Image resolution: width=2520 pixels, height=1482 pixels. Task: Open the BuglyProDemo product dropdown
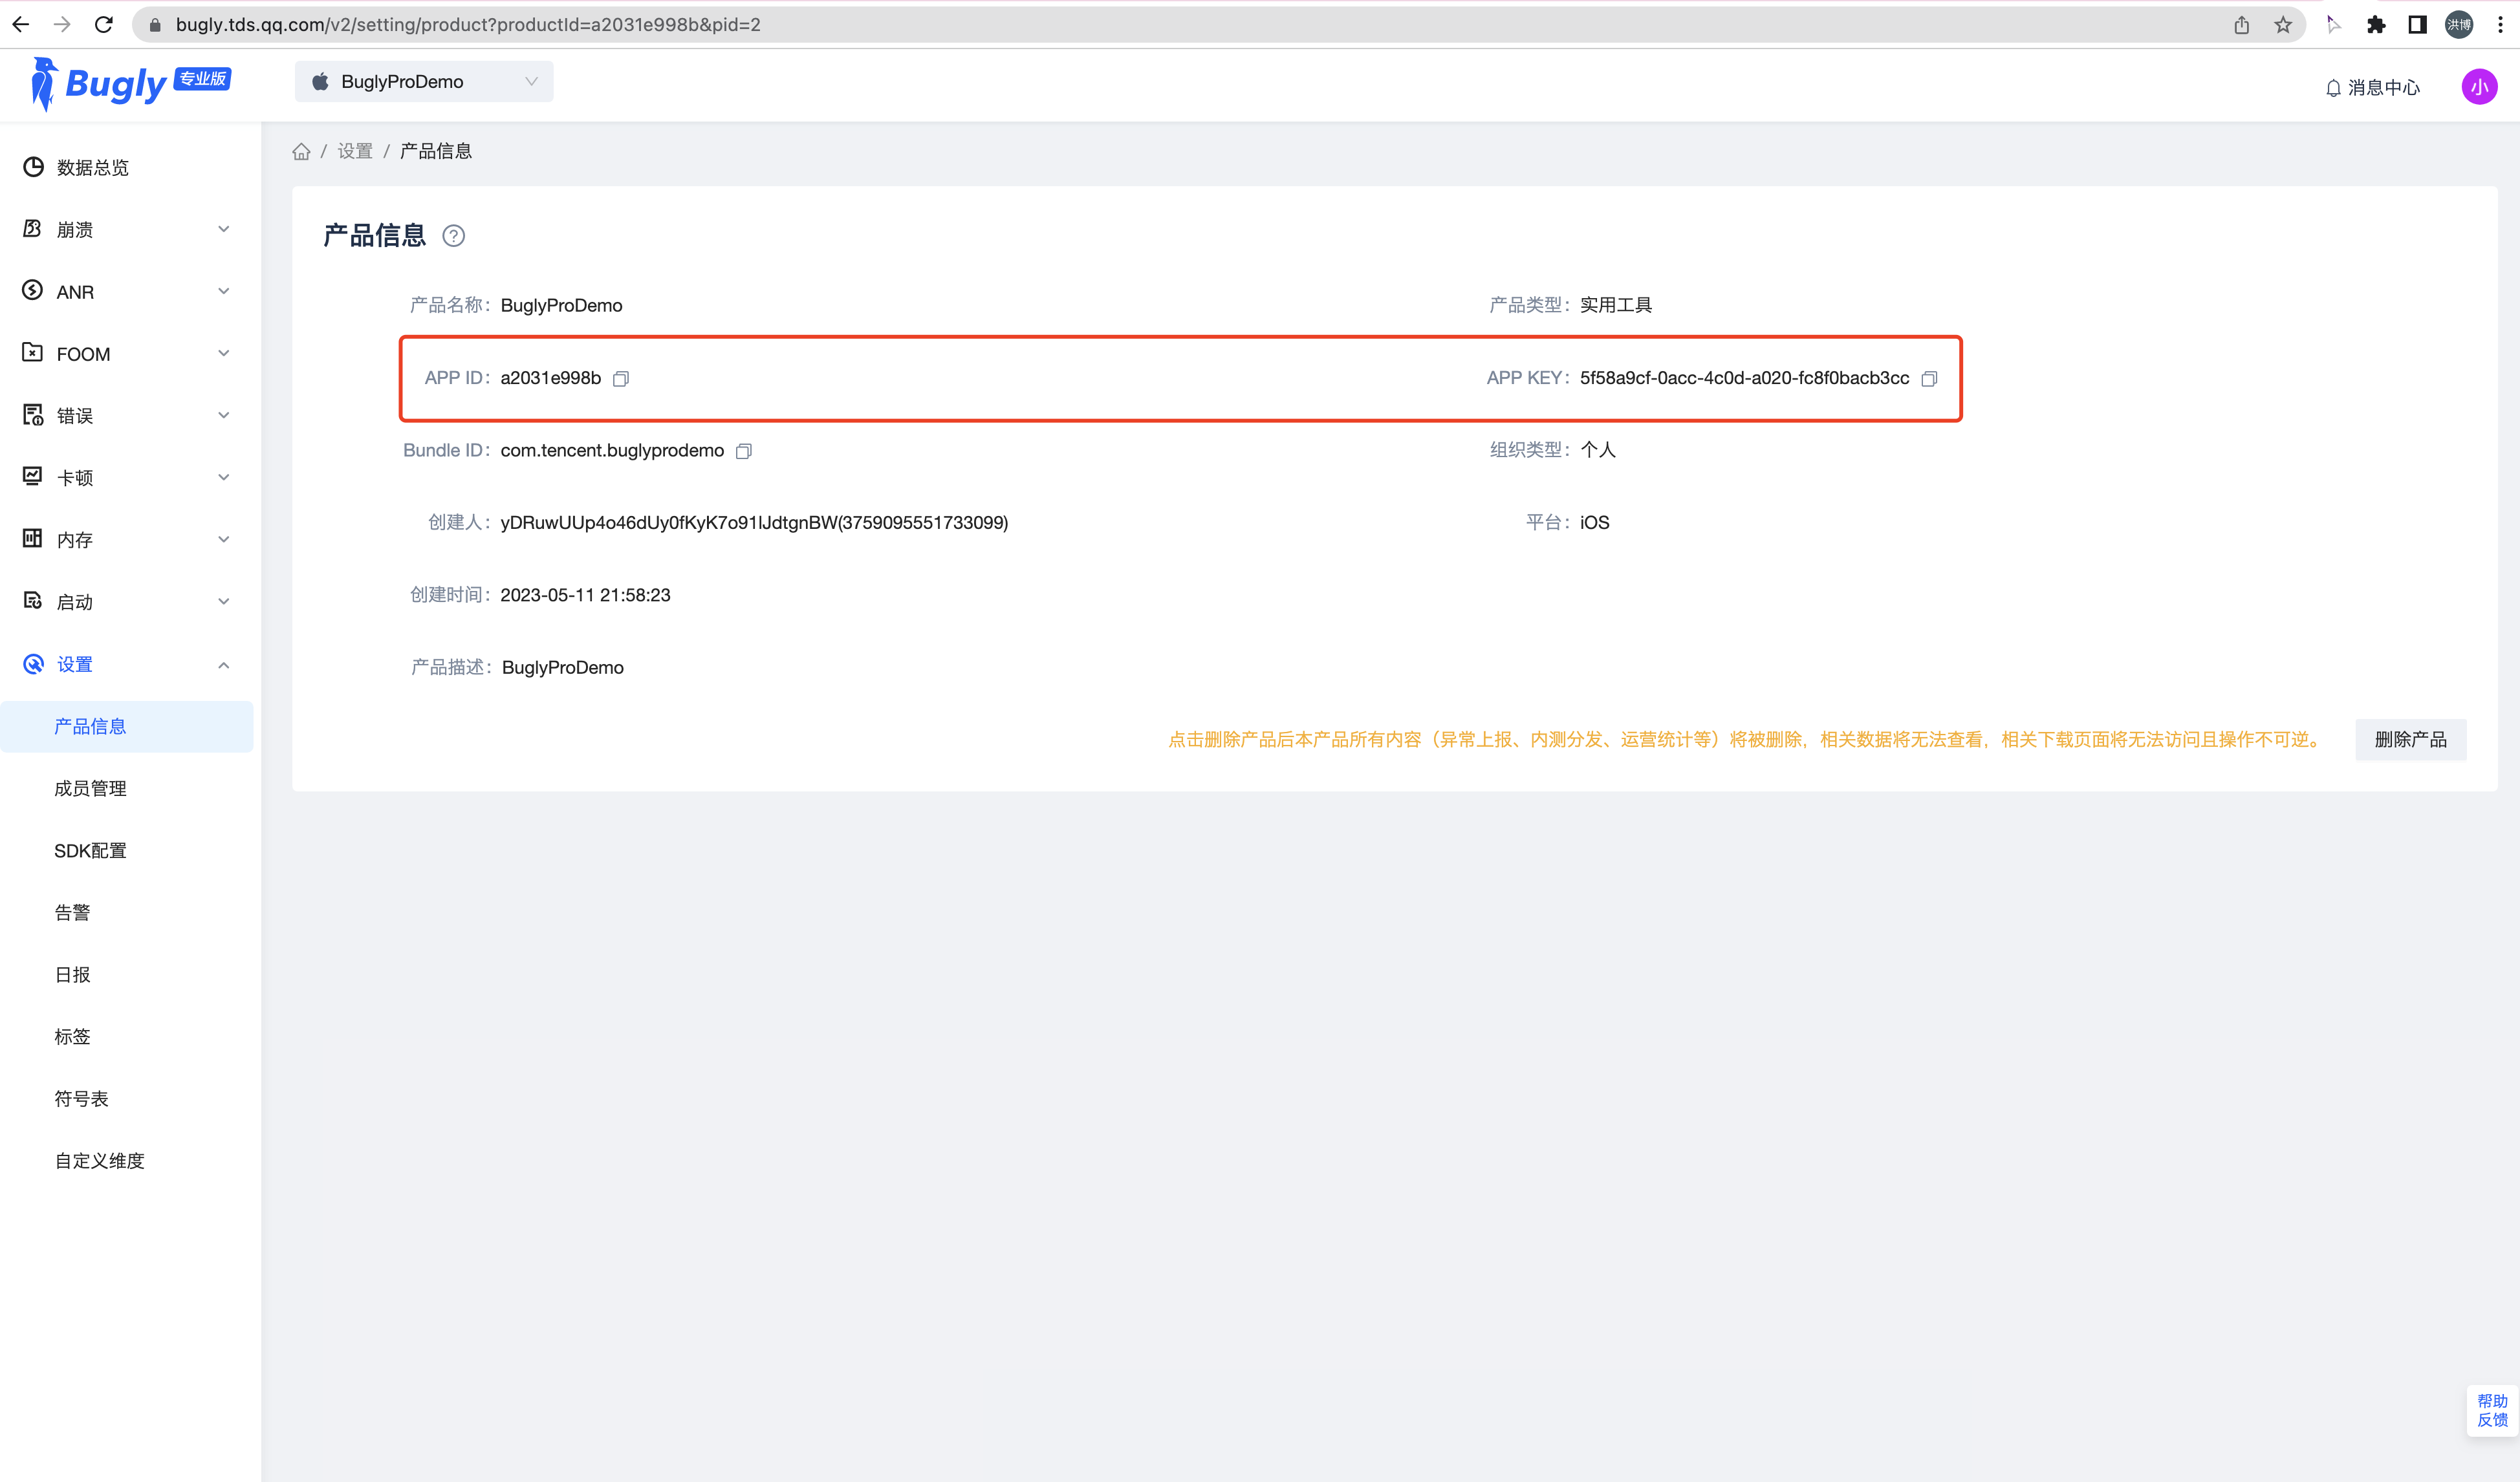424,82
